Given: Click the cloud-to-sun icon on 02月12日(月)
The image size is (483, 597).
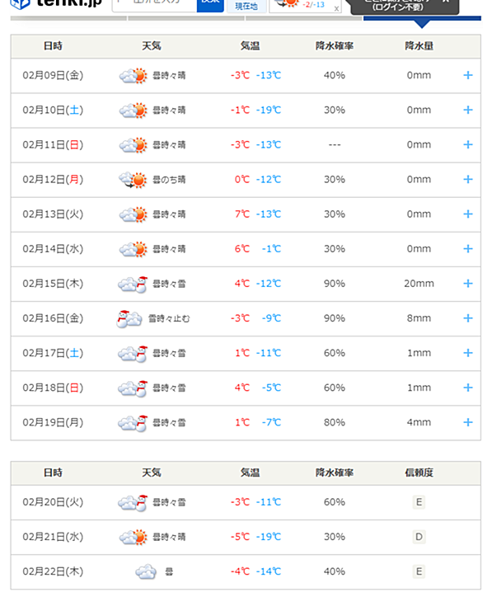Looking at the screenshot, I should [133, 180].
